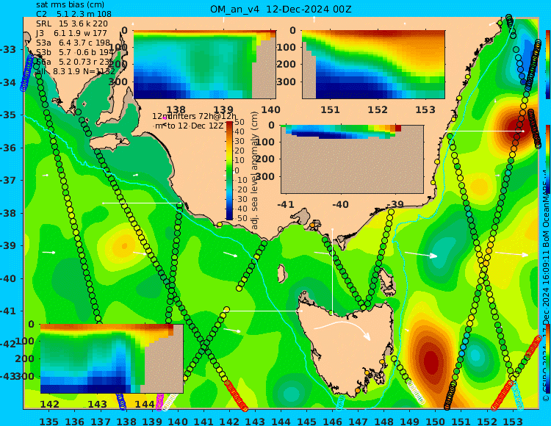Open the depth section inset spanning 151 to 153
The height and width of the screenshot is (426, 551).
[373, 65]
